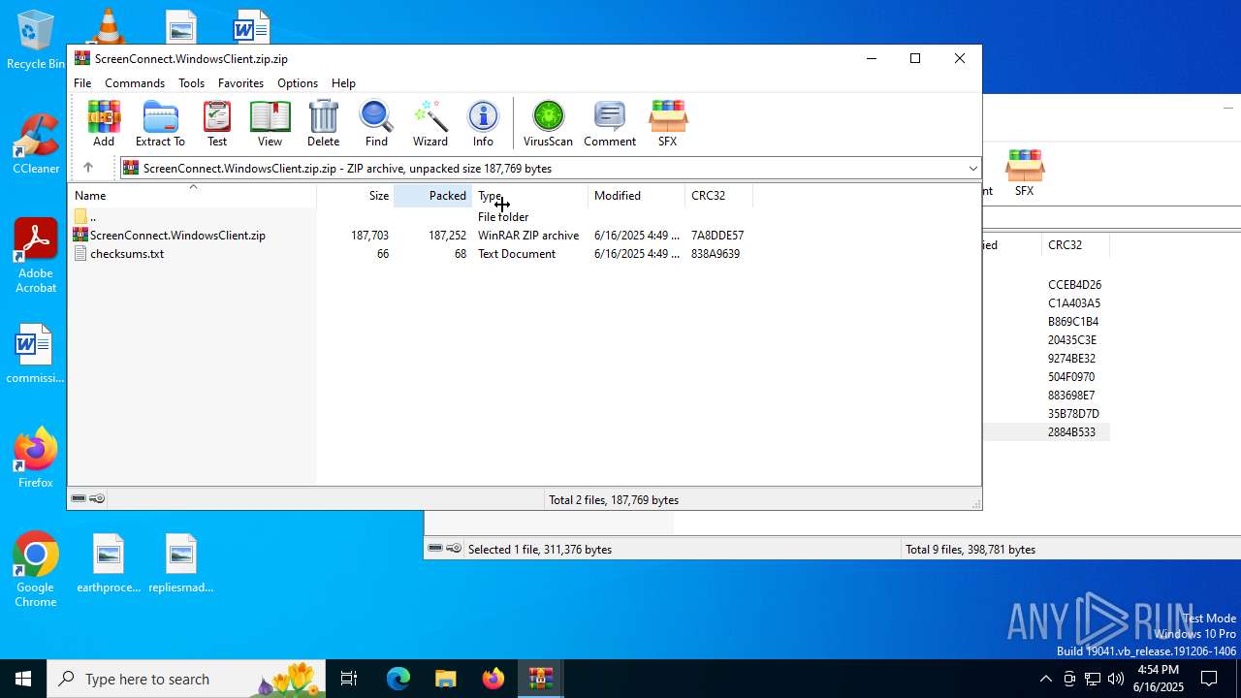Screen dimensions: 1241x698
Task: Click CRC value 7A8DDE57
Action: (x=717, y=235)
